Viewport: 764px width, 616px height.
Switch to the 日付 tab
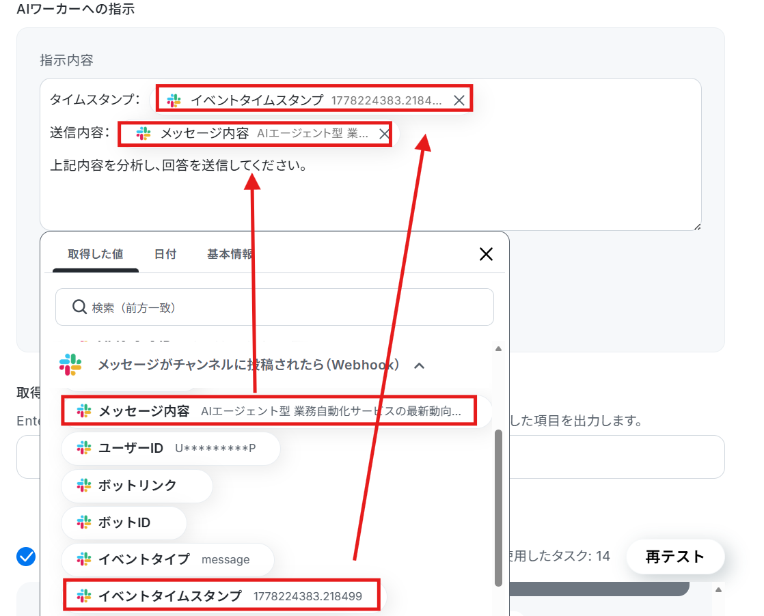(x=165, y=253)
